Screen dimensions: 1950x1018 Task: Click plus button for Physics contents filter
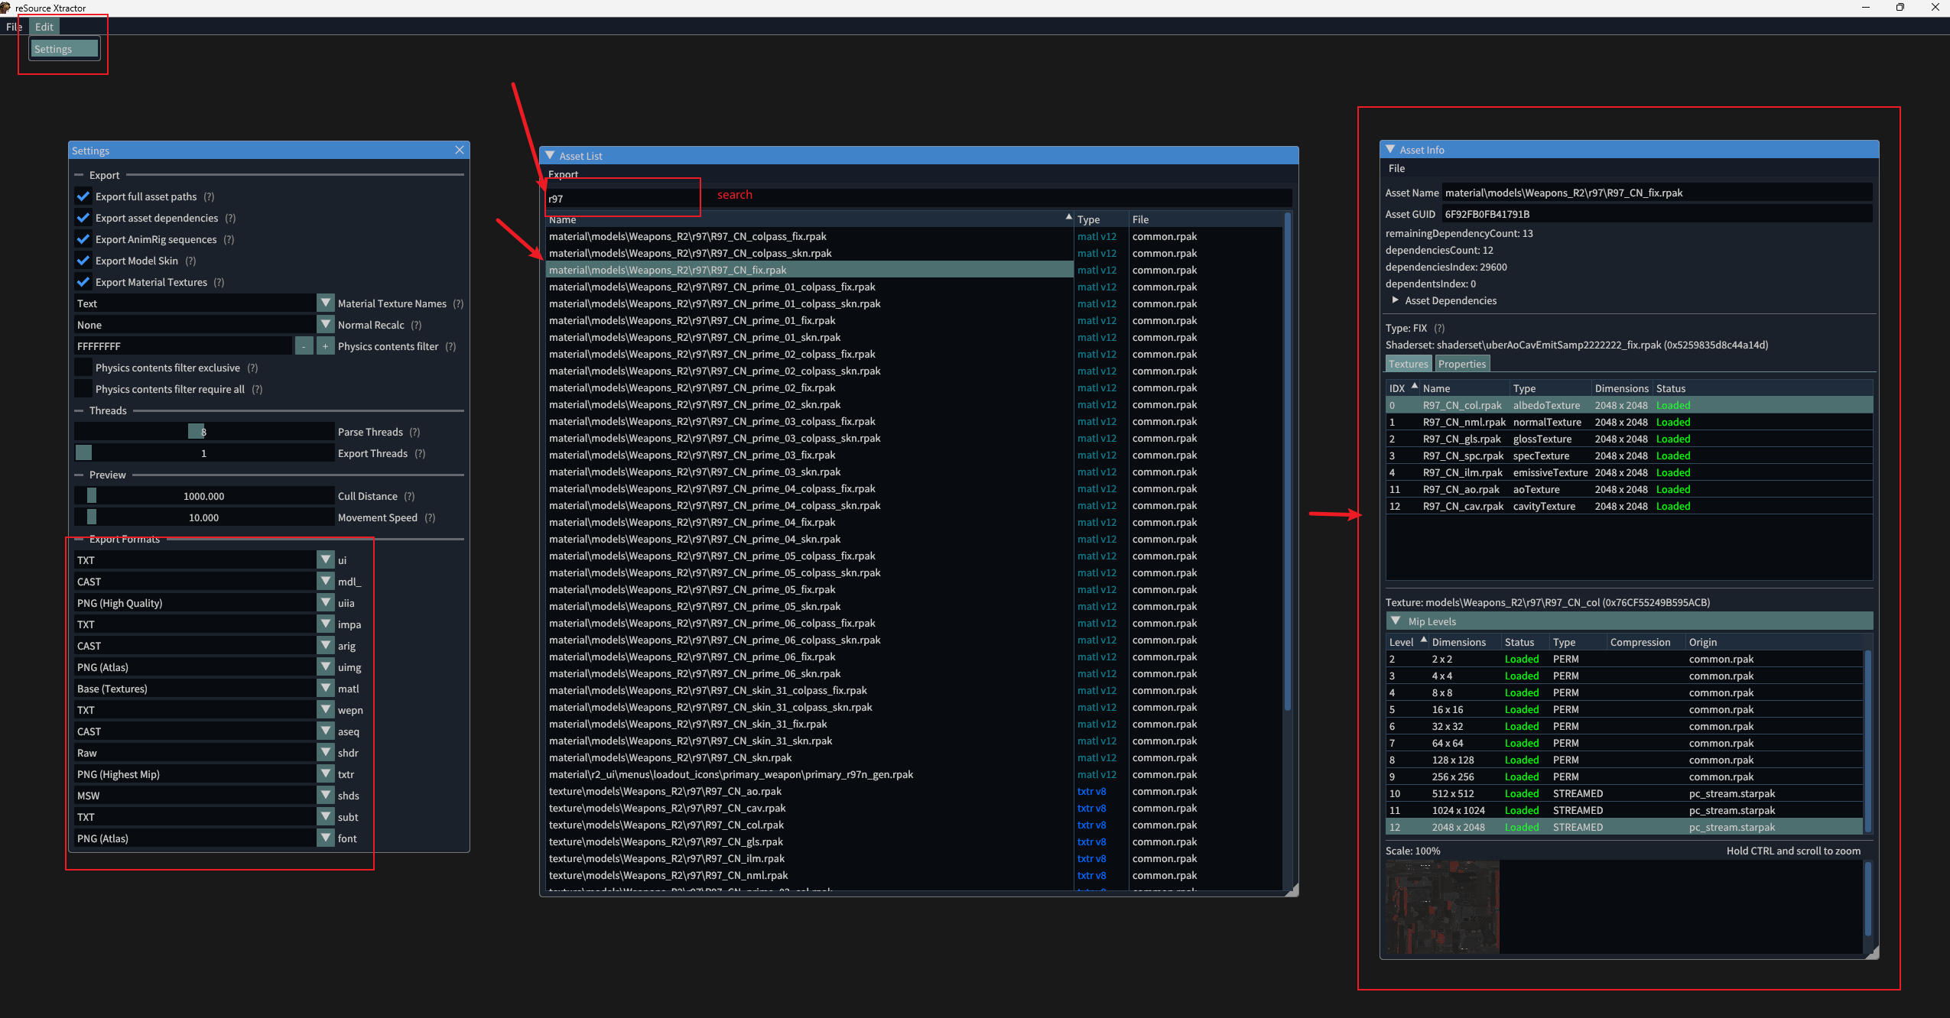tap(326, 346)
